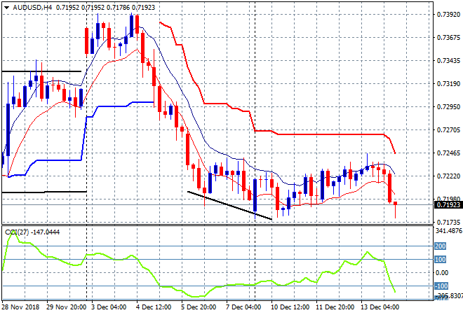Click the AUDUSD,H4 symbol title
The width and height of the screenshot is (463, 315).
coord(32,8)
